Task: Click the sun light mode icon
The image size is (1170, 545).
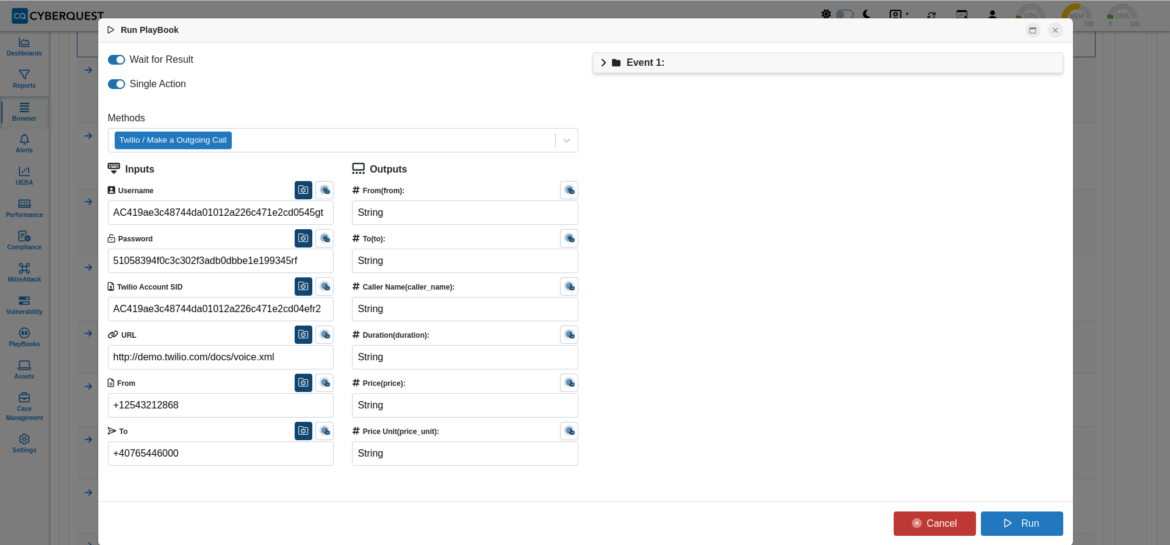Action: coord(826,14)
